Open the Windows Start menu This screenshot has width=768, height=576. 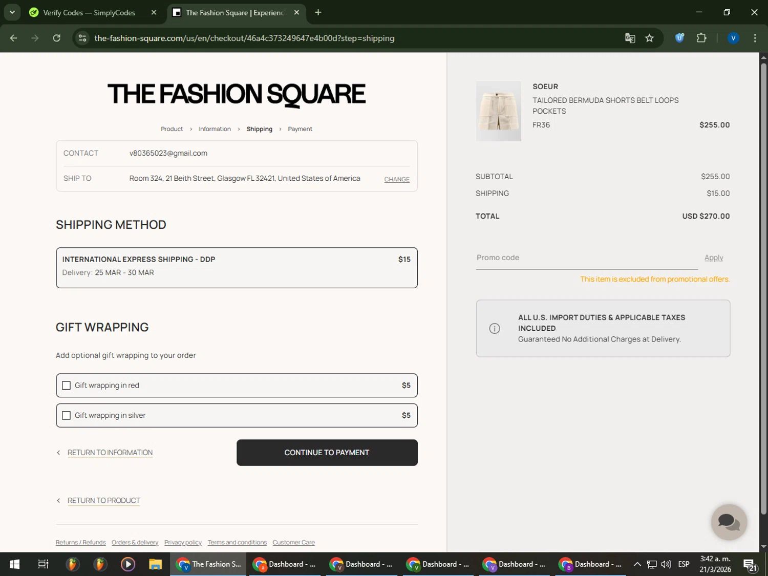pos(14,564)
